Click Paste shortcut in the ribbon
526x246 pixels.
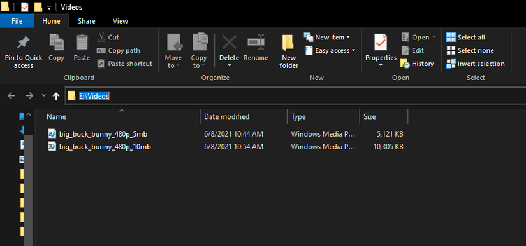tap(124, 64)
